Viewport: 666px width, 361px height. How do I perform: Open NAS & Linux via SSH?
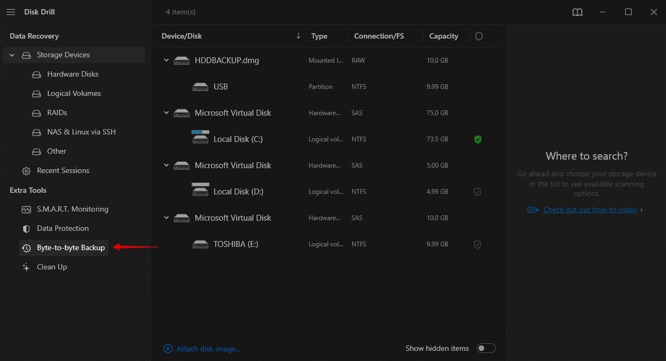82,132
